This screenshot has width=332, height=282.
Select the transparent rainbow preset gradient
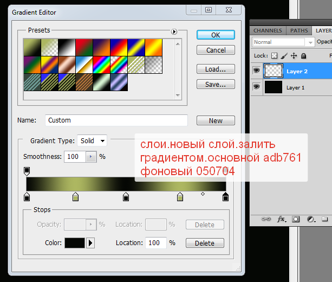(119, 65)
